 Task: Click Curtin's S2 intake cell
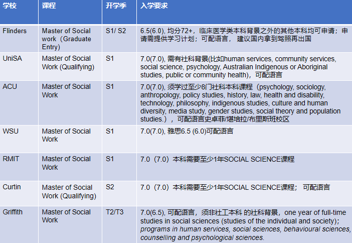110,187
